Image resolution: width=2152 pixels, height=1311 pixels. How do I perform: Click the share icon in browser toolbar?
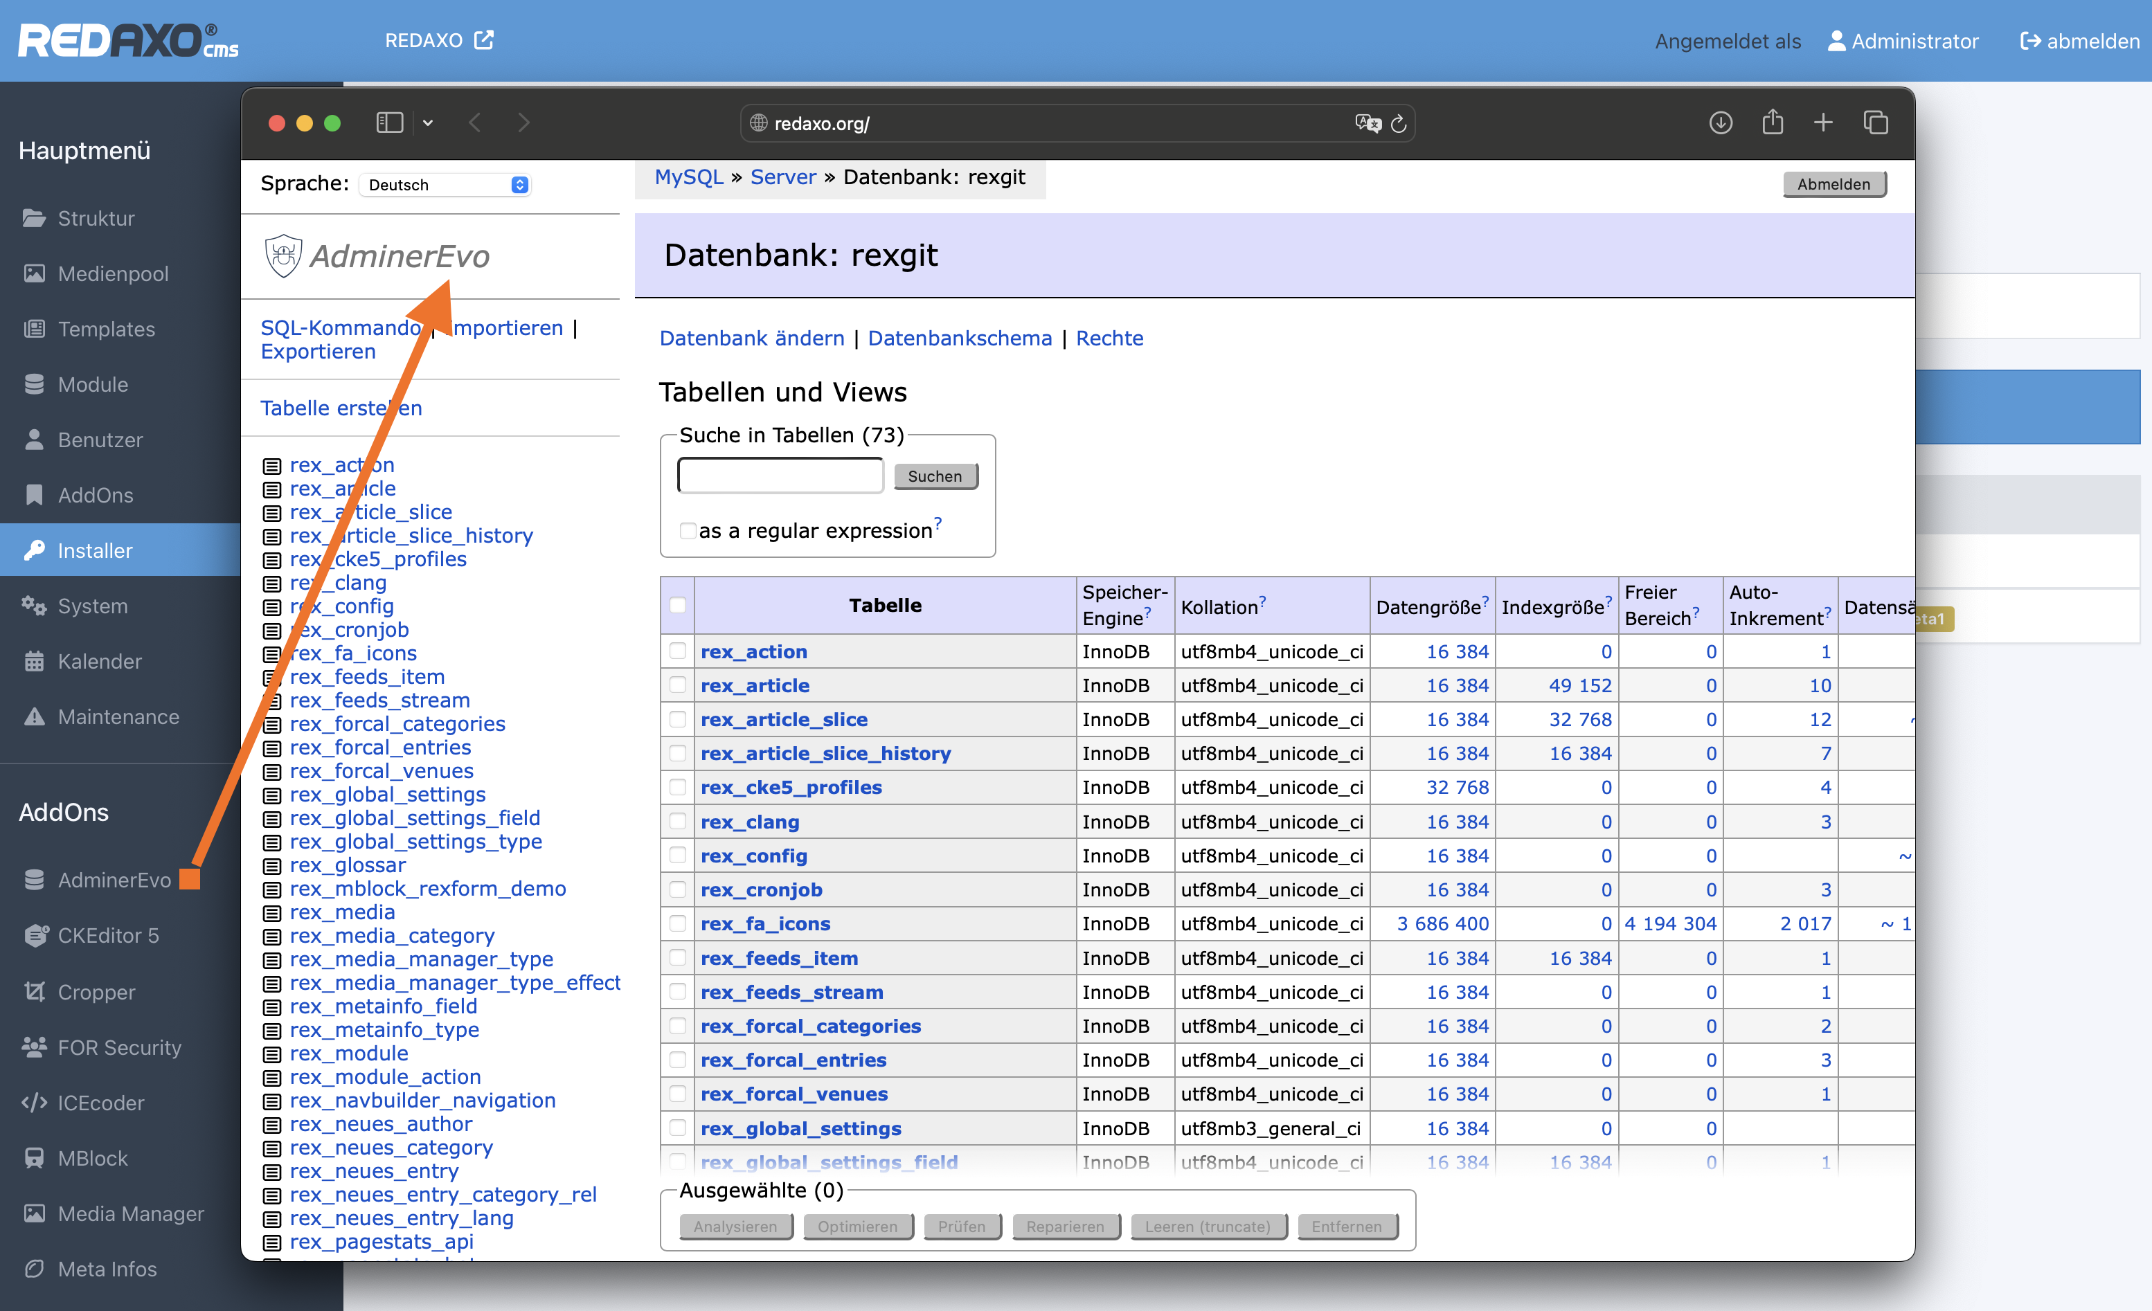point(1772,123)
